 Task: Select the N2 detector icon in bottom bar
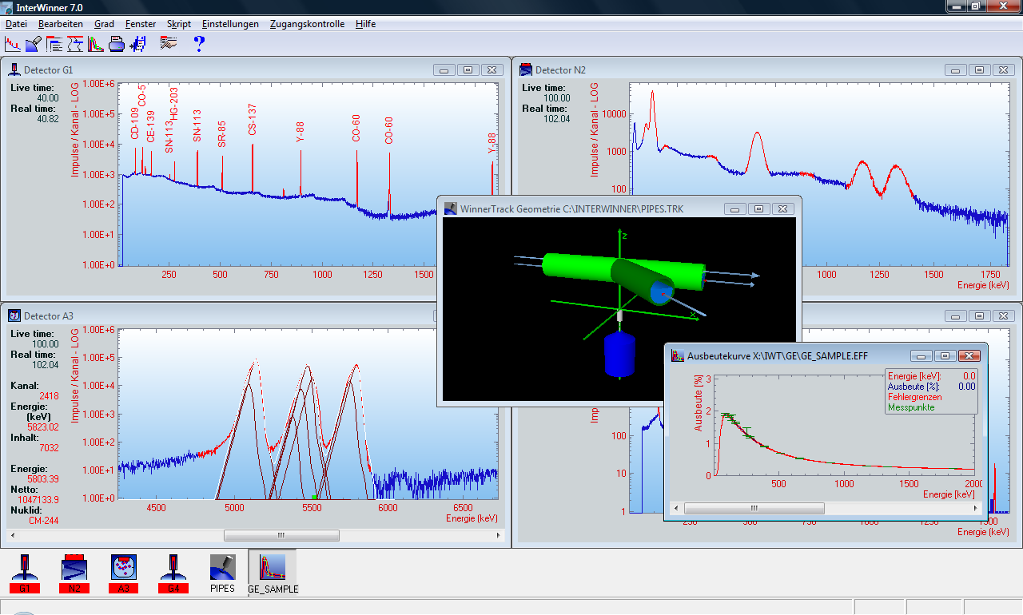(x=74, y=573)
